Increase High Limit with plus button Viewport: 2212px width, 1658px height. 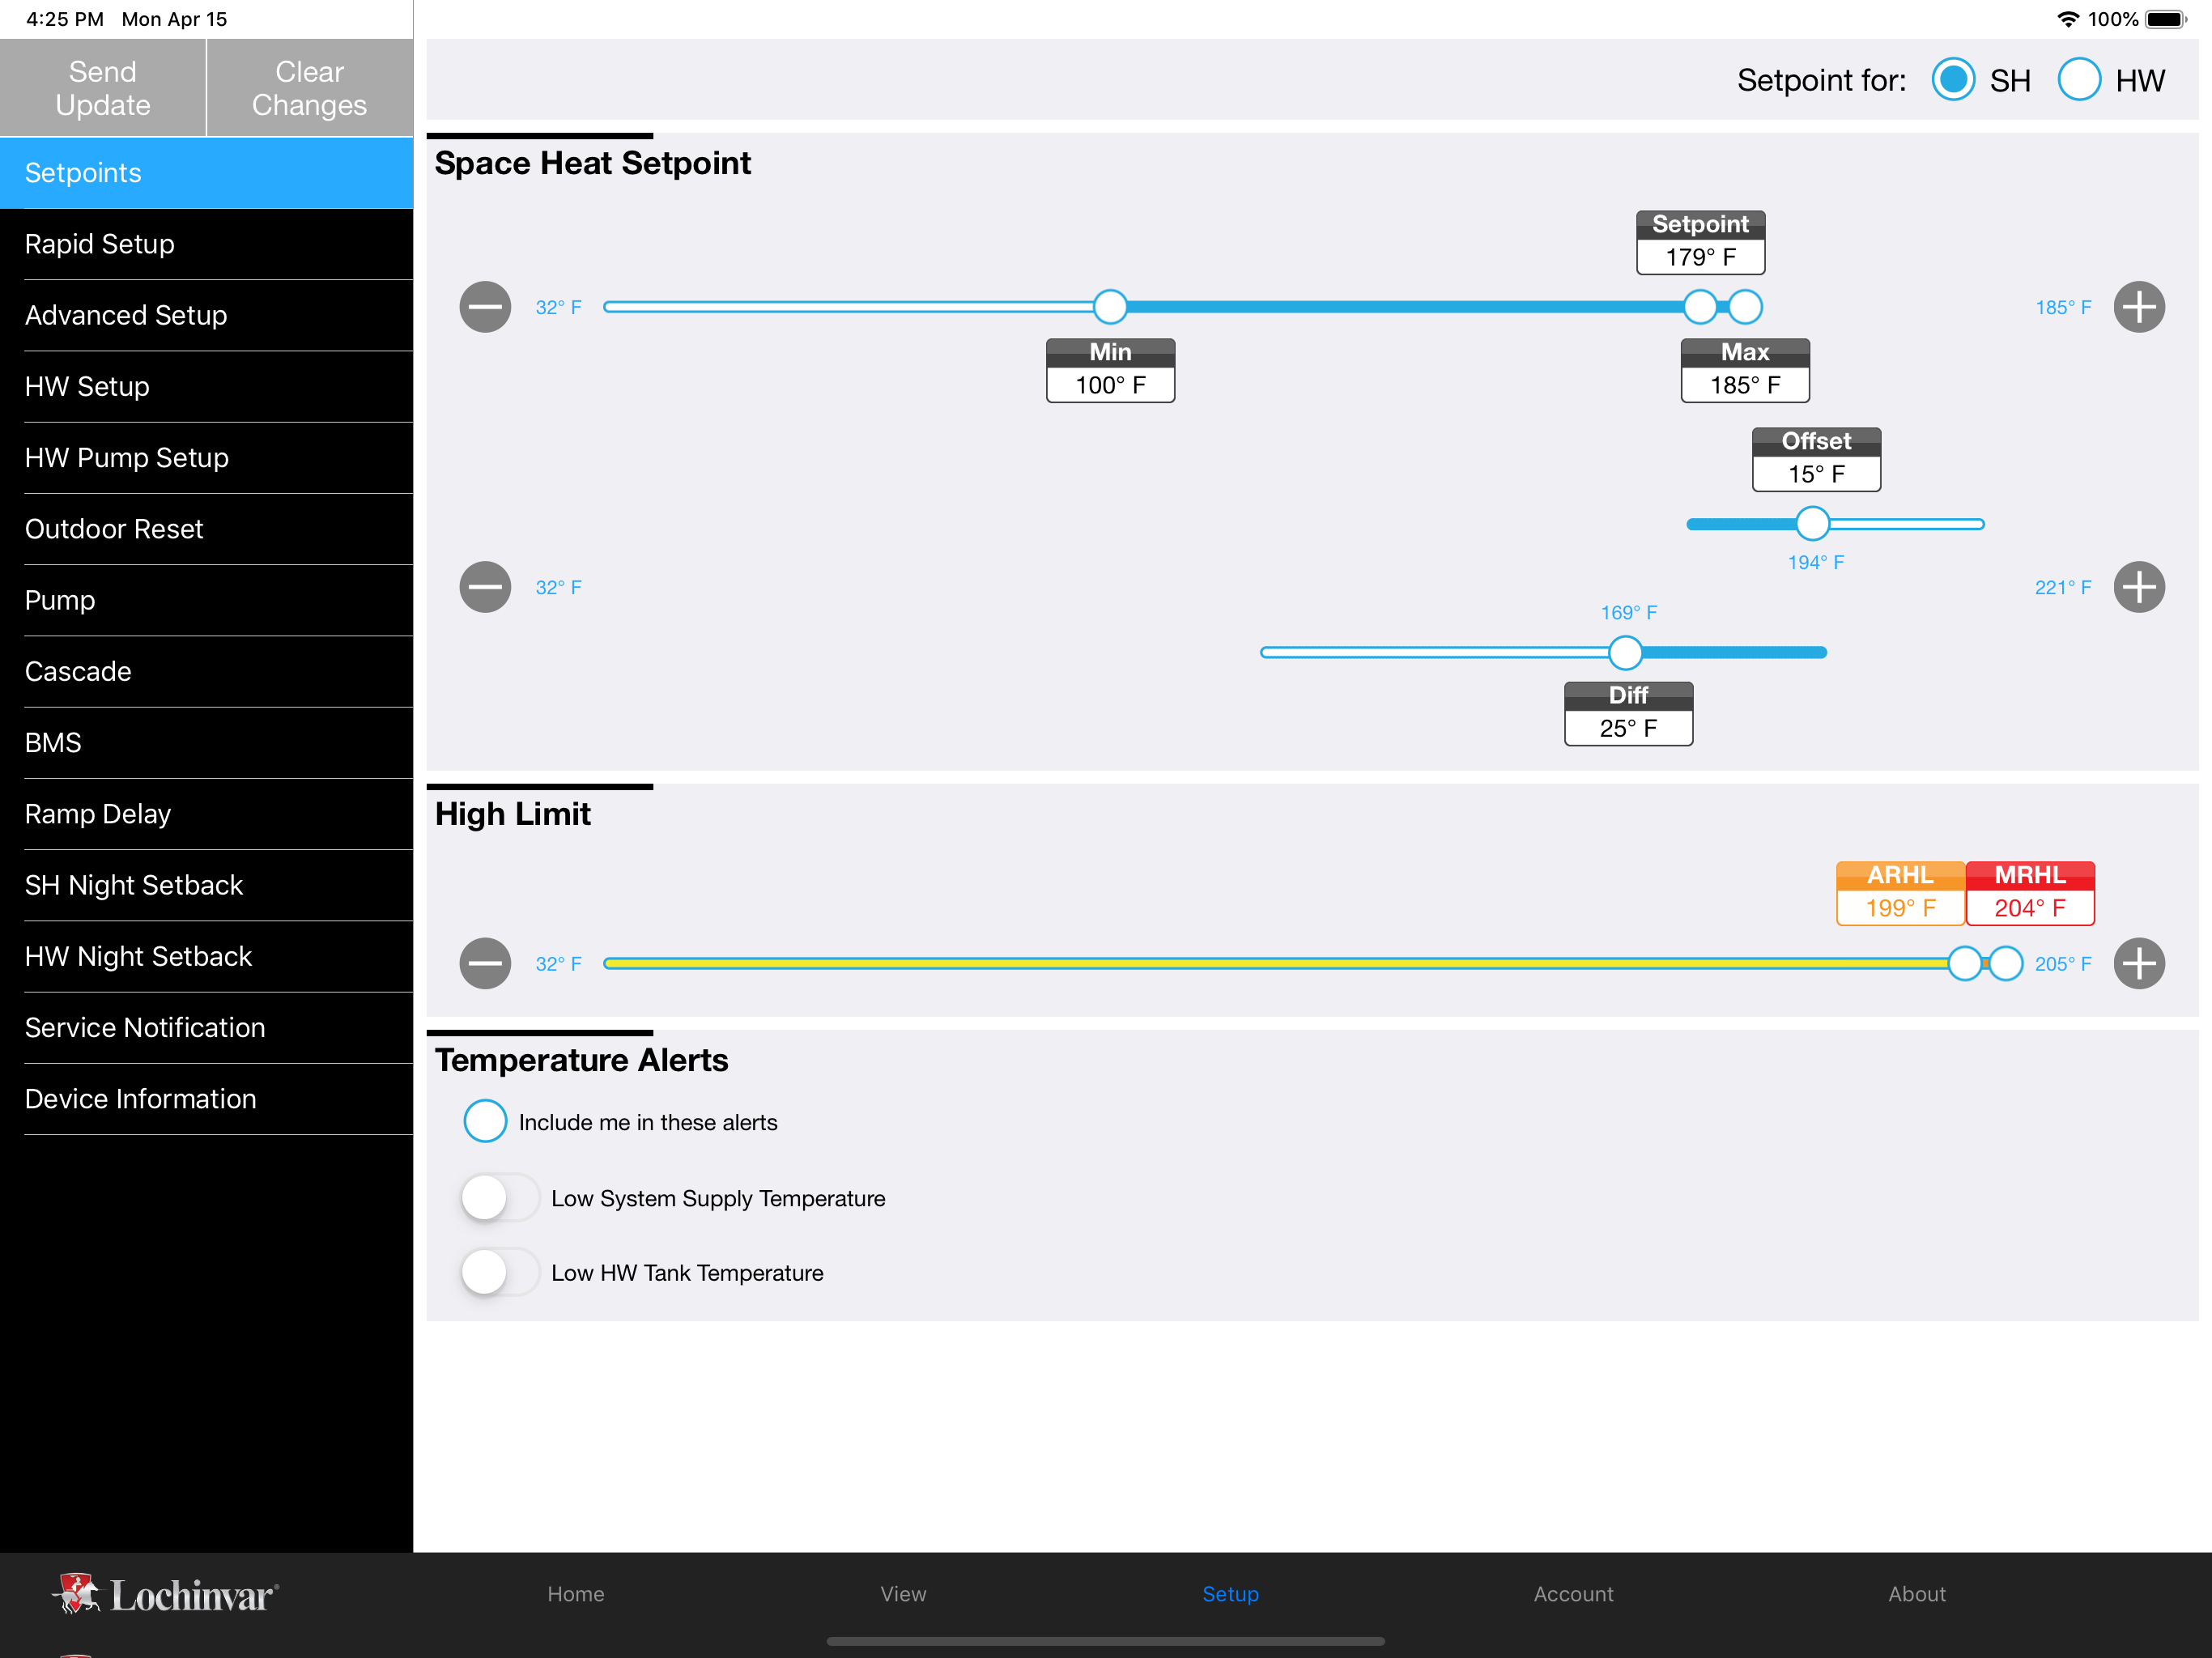(x=2139, y=963)
